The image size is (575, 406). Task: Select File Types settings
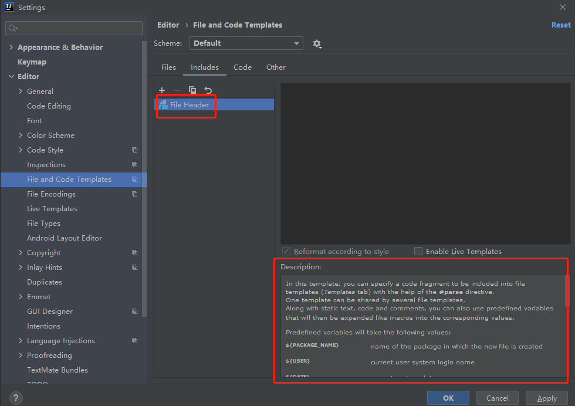click(43, 224)
